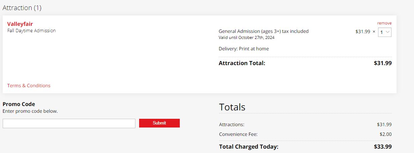The height and width of the screenshot is (153, 414).
Task: Click the bold Attraction Total label
Action: [x=242, y=63]
